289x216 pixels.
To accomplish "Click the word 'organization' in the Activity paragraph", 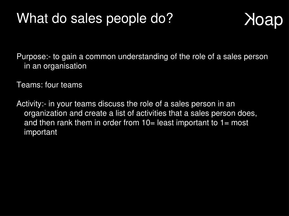I will (x=45, y=114).
